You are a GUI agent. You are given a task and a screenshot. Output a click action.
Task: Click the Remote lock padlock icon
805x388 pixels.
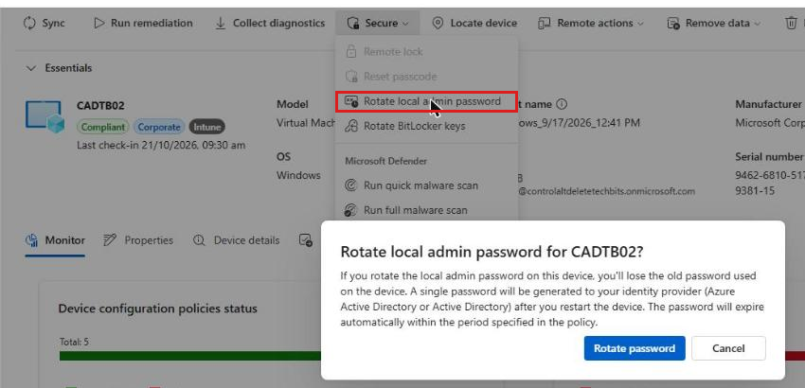[351, 51]
